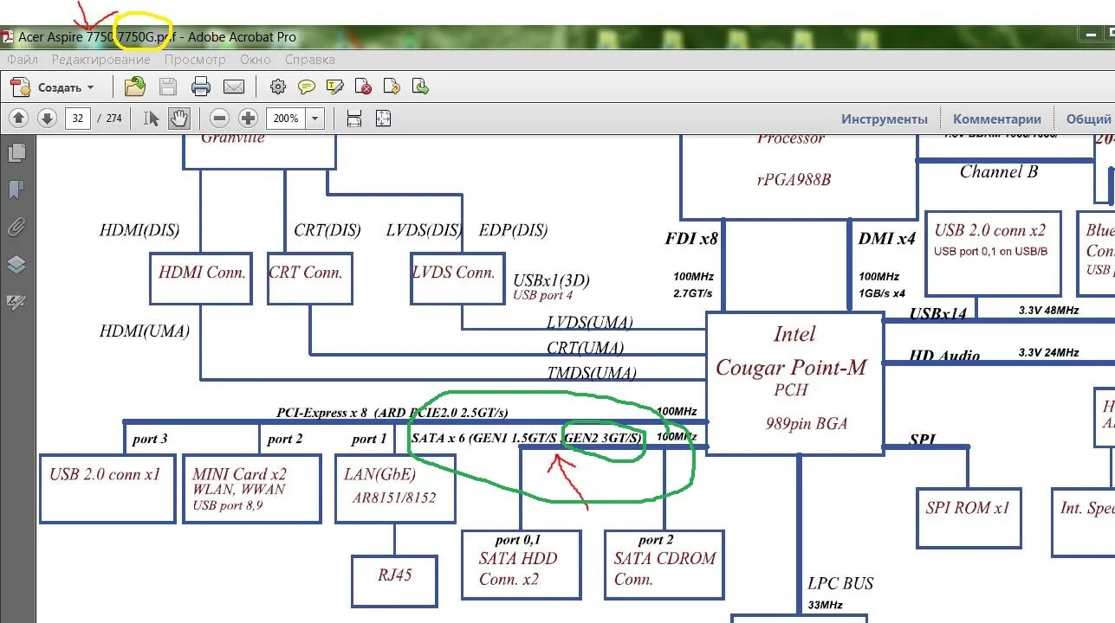Click the 'FDI x8' label
The width and height of the screenshot is (1115, 623).
pyautogui.click(x=691, y=238)
